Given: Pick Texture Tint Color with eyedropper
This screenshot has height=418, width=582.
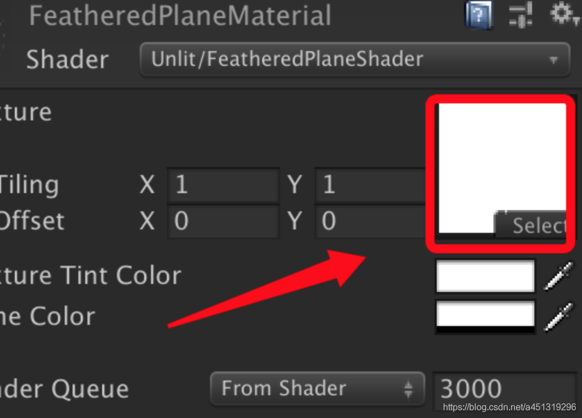Looking at the screenshot, I should [558, 276].
